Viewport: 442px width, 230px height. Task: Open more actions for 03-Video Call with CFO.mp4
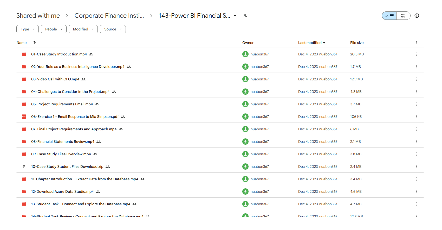417,79
